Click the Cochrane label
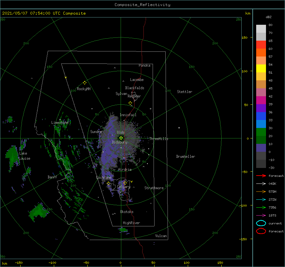 click(x=104, y=177)
